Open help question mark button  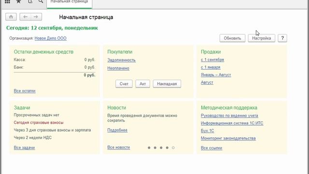282,38
